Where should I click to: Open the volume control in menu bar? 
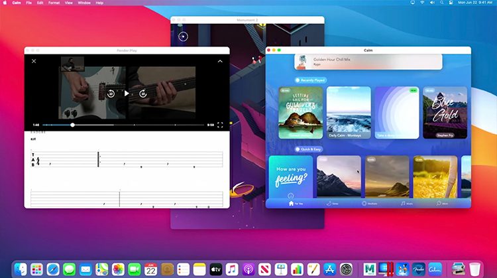point(432,3)
